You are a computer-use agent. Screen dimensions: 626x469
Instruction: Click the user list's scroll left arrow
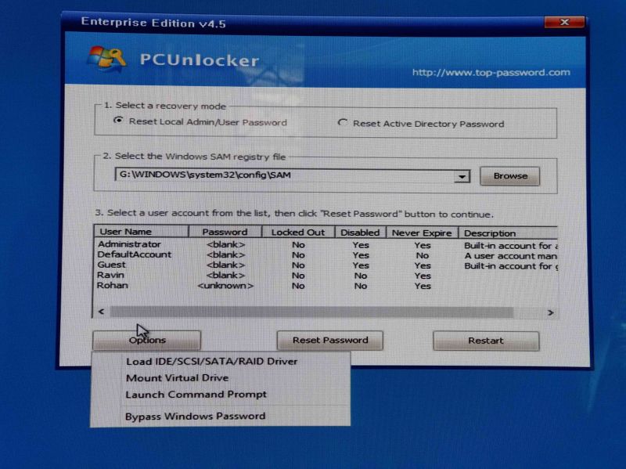coord(102,312)
